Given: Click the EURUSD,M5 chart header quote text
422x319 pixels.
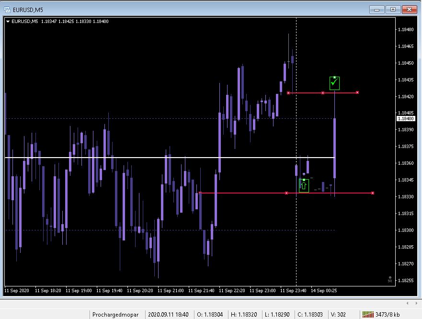Looking at the screenshot, I should 60,22.
